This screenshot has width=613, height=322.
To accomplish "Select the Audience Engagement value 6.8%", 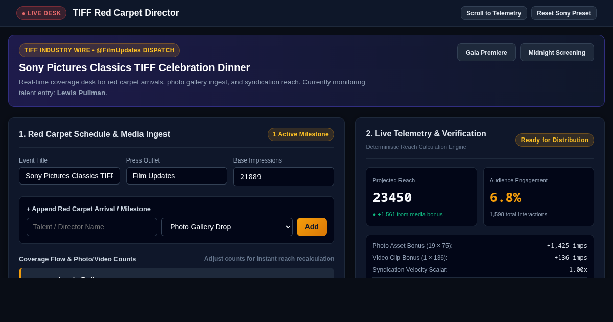I will pyautogui.click(x=505, y=197).
